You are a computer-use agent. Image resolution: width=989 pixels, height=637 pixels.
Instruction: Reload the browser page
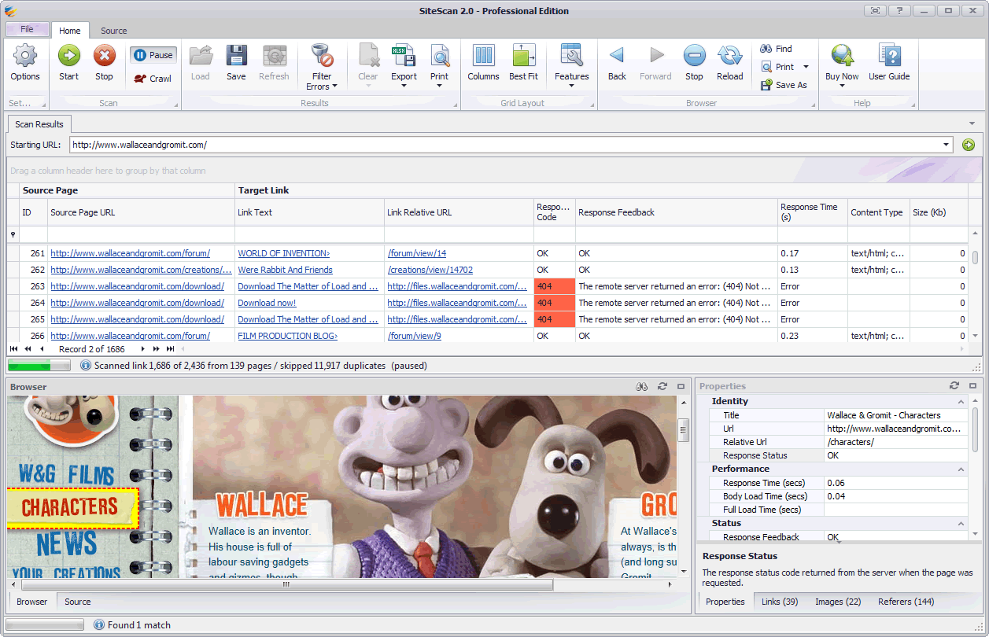[729, 63]
